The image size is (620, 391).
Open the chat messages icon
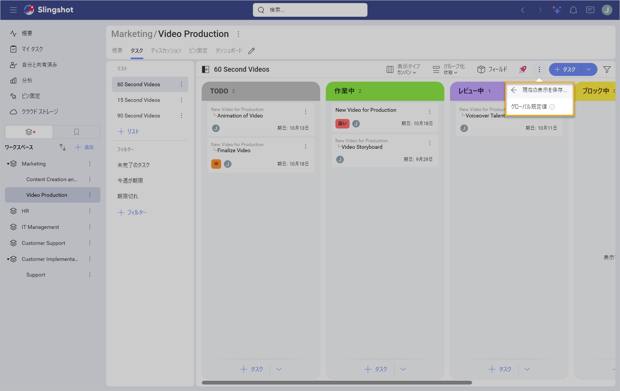(590, 10)
